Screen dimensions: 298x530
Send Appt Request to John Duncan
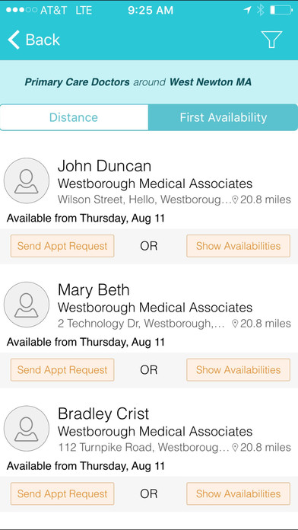[x=62, y=246]
